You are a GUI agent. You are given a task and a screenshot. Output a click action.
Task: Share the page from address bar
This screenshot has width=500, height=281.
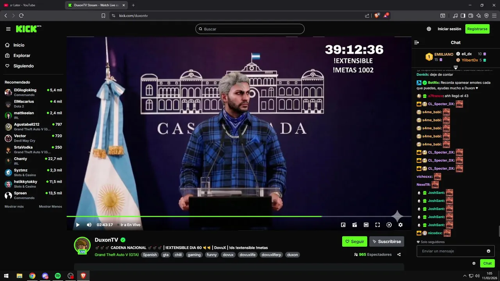[x=367, y=16]
